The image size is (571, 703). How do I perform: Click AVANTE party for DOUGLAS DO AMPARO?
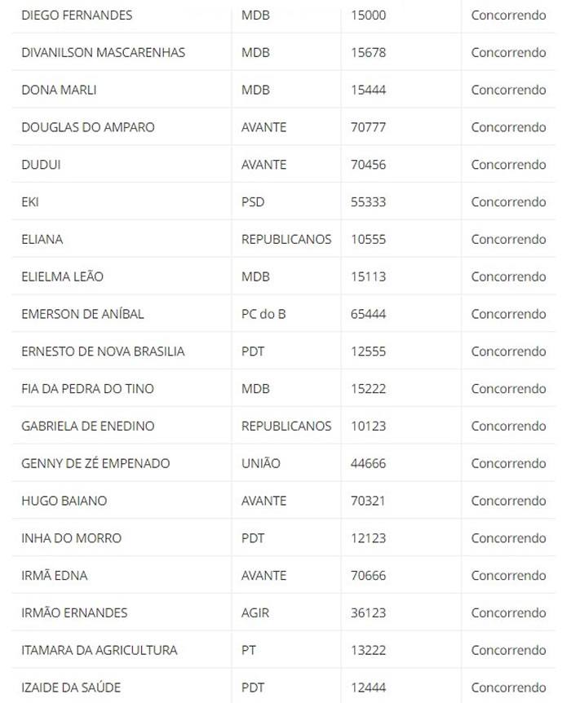263,127
